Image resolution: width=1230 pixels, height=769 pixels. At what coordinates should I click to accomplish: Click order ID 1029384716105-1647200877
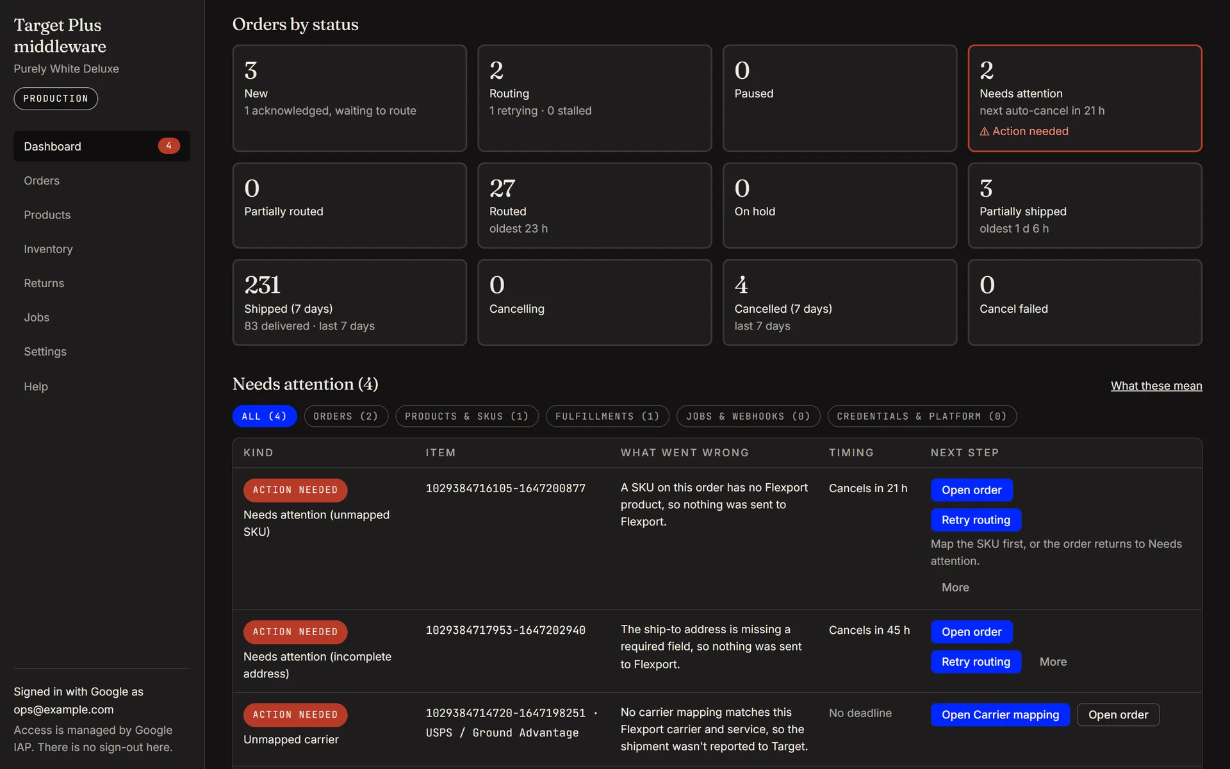[x=505, y=488]
